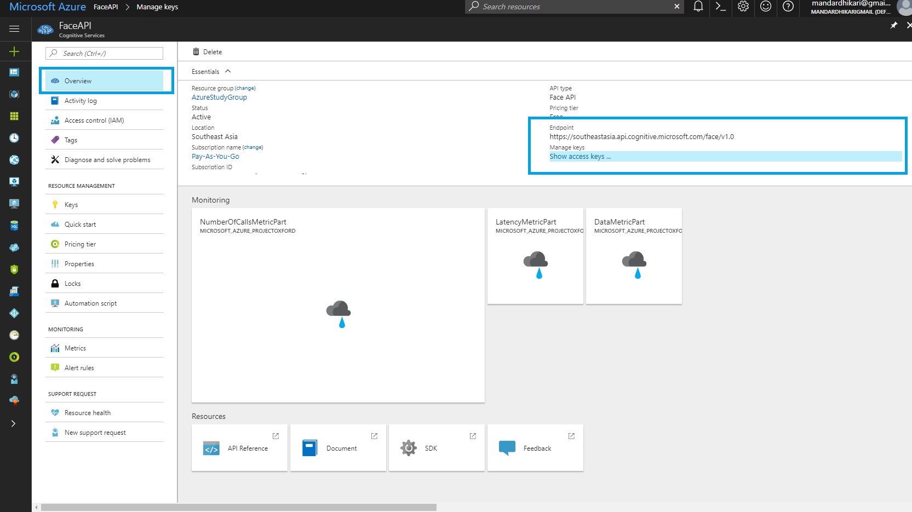Open the dashboard icon in left rail

pos(14,72)
